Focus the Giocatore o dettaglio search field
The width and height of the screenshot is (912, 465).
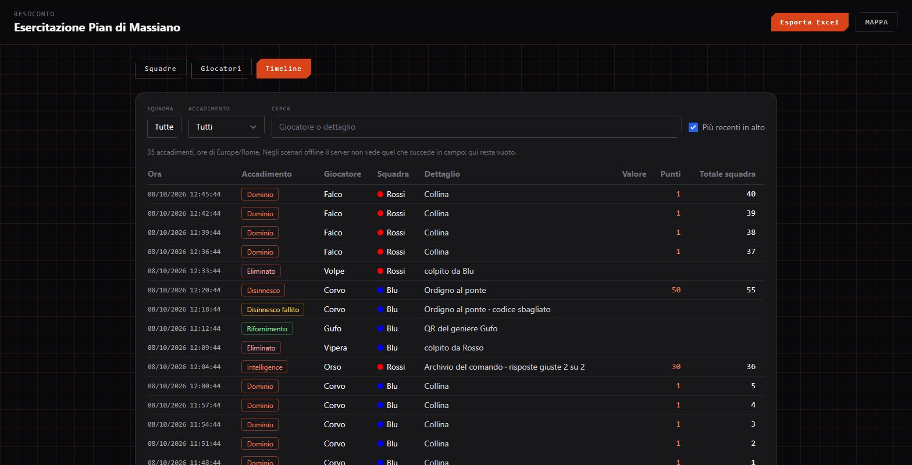(476, 127)
